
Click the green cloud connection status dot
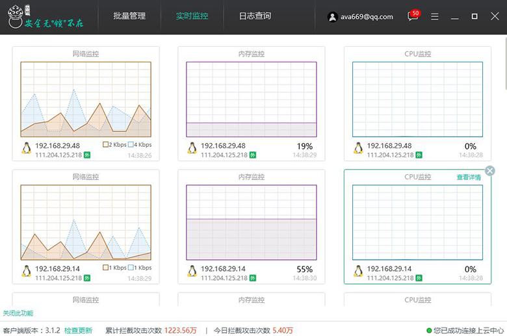coord(429,331)
